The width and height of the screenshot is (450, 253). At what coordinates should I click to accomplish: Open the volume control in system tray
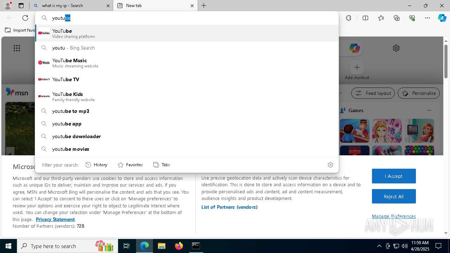point(405,246)
